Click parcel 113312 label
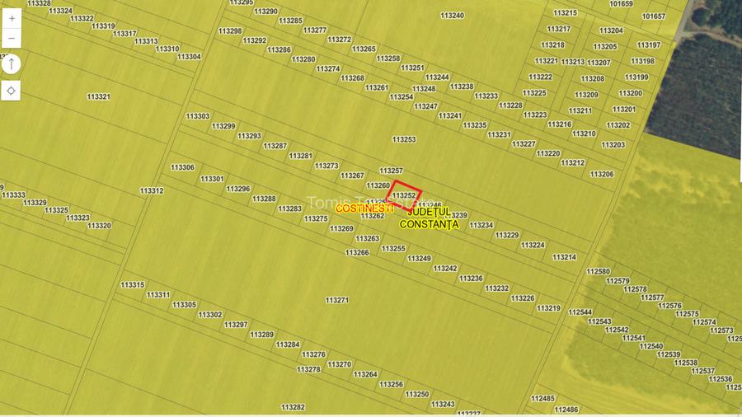Viewport: 742px width, 417px height. pyautogui.click(x=152, y=191)
